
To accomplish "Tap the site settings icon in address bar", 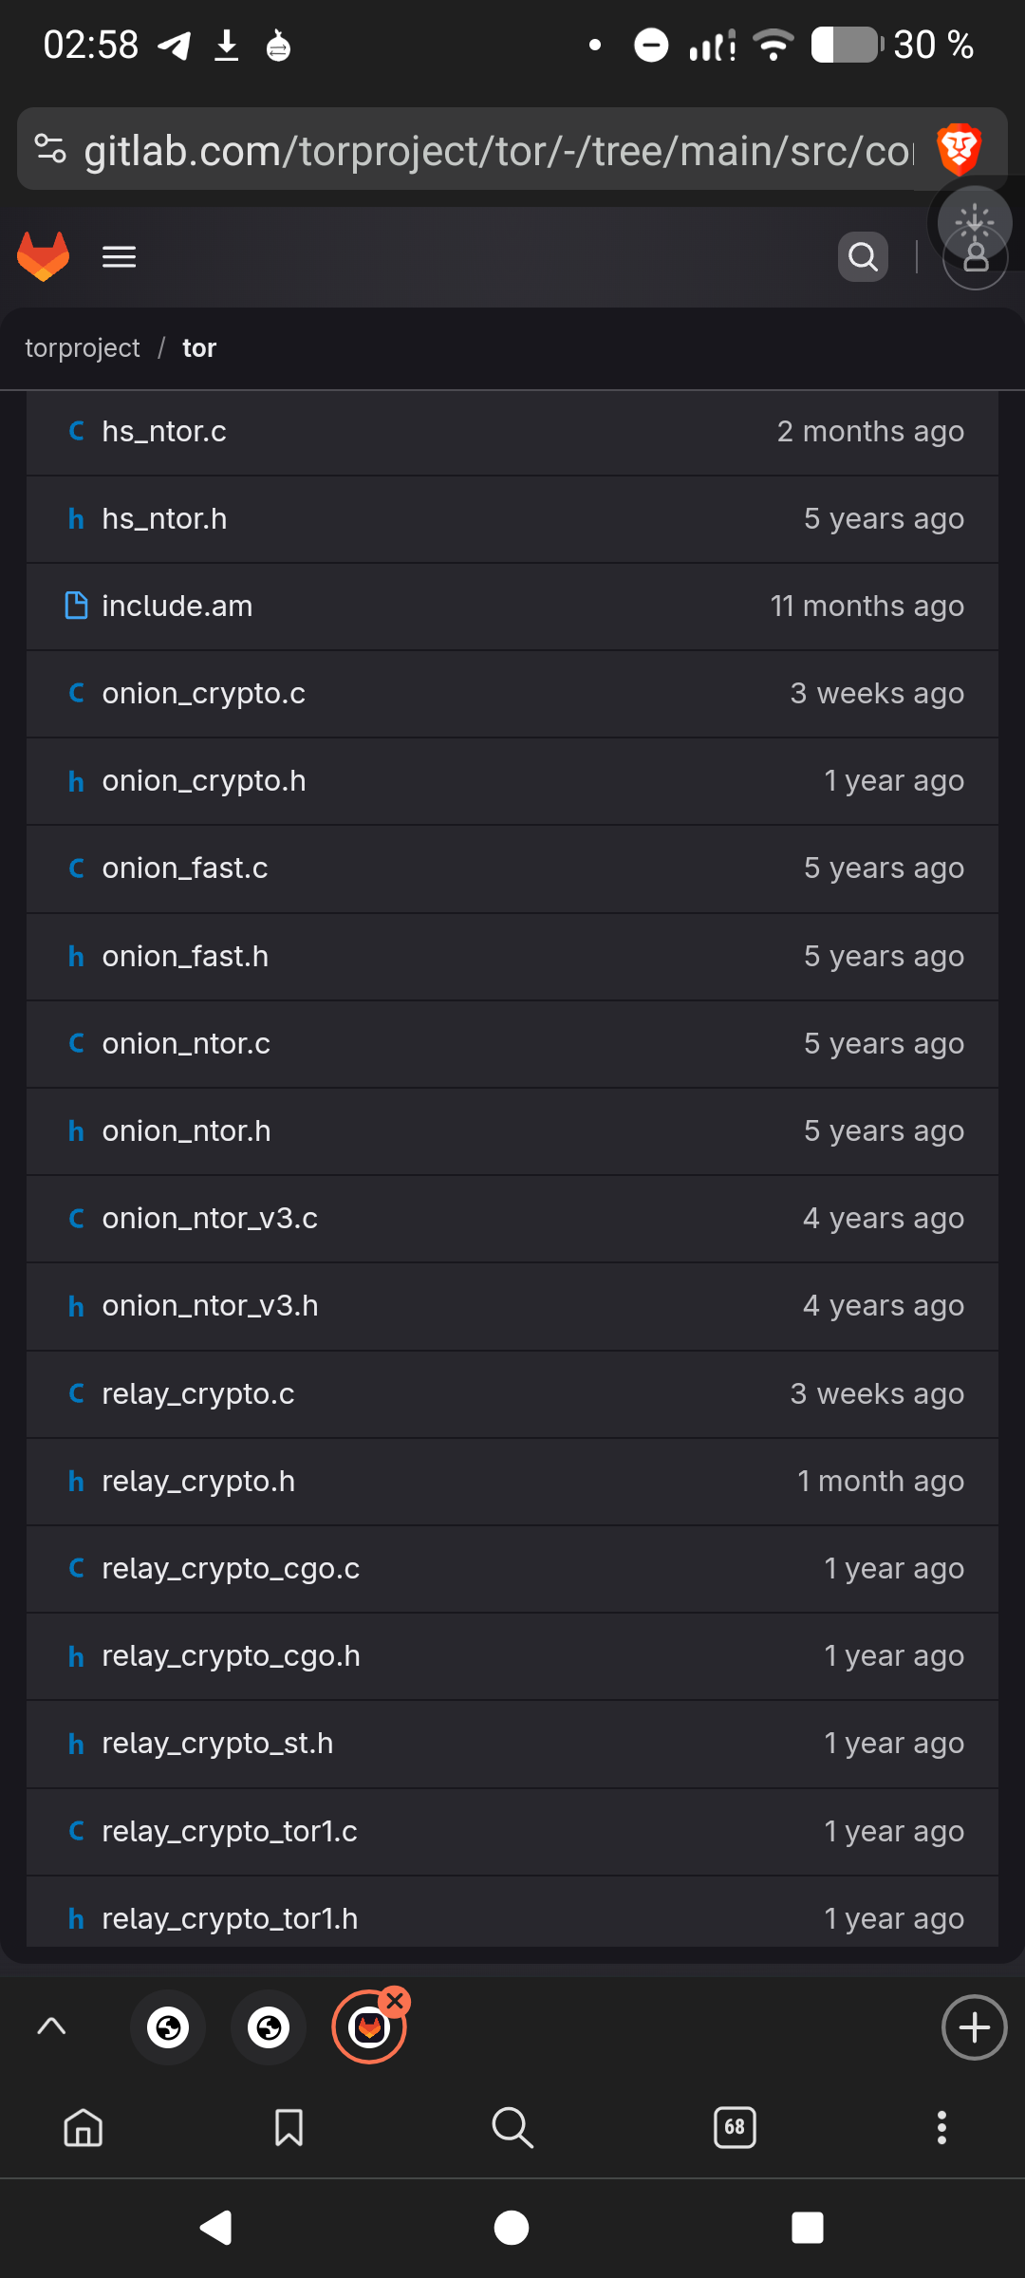I will [50, 149].
